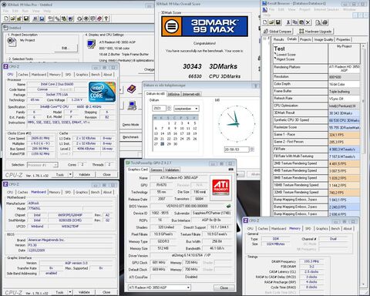The image size is (370, 296).
Task: Click scroll-down arrow in Result Browser
Action: (363, 284)
